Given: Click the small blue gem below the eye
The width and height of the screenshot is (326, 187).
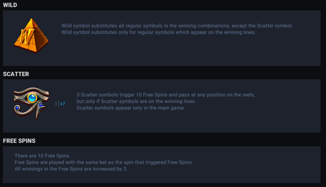Looking at the screenshot, I should click(x=17, y=108).
